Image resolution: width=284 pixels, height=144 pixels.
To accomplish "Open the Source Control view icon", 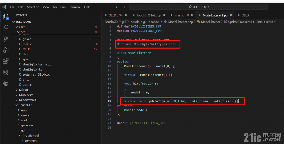I will (6, 39).
